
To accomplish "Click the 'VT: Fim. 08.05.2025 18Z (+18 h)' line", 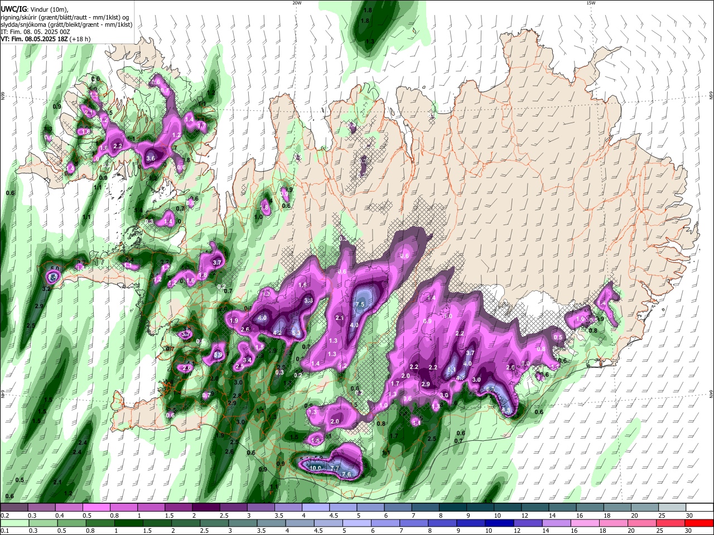I will click(46, 40).
